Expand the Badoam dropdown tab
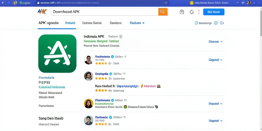Image resolution: width=262 pixels, height=131 pixels. pyautogui.click(x=137, y=23)
